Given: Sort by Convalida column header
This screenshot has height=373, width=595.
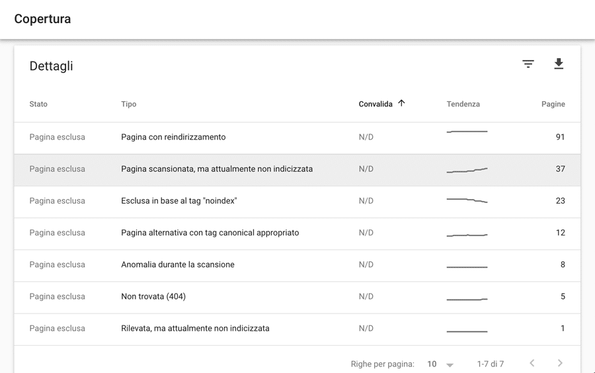Looking at the screenshot, I should (376, 104).
